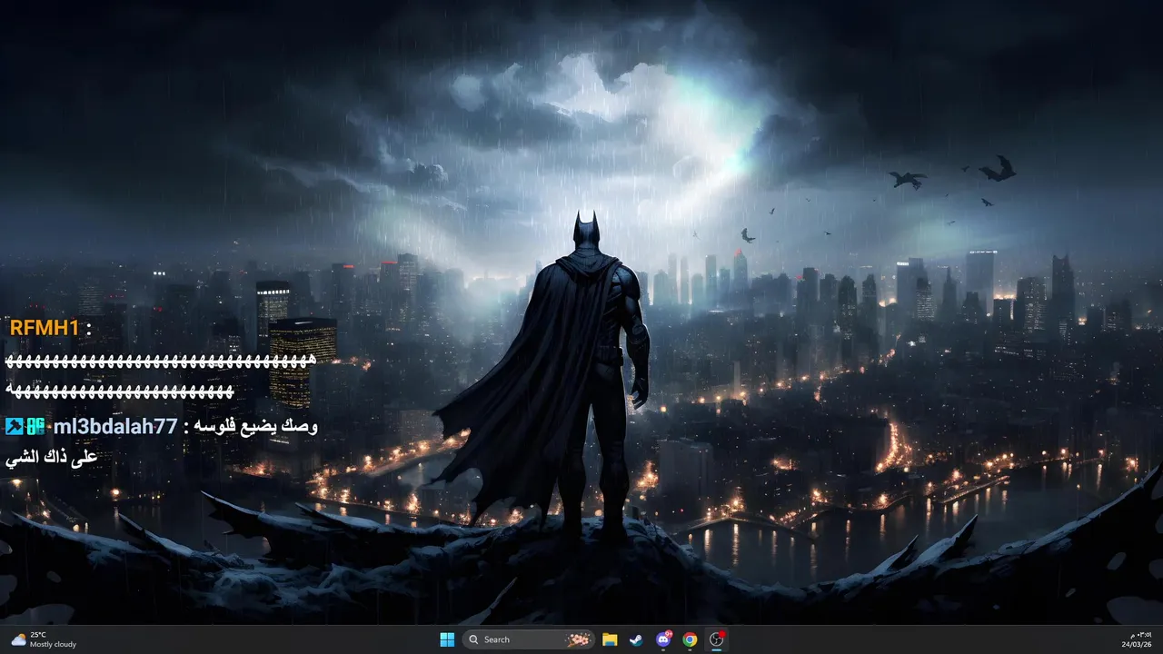Click the moderator gavel badge beside ml3bdalah77

14,426
